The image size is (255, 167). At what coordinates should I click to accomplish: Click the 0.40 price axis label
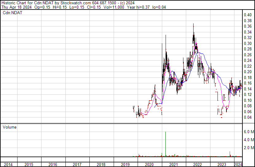[x=248, y=15]
